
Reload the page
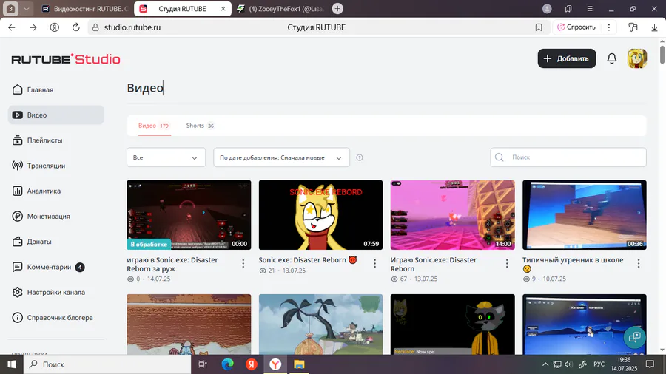75,27
